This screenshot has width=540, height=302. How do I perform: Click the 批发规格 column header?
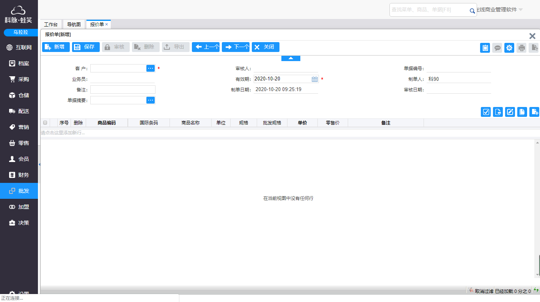click(272, 123)
